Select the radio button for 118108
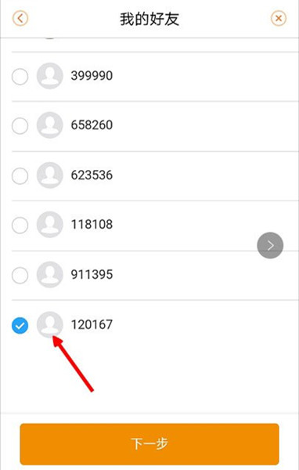This screenshot has height=470, width=299. coord(20,225)
